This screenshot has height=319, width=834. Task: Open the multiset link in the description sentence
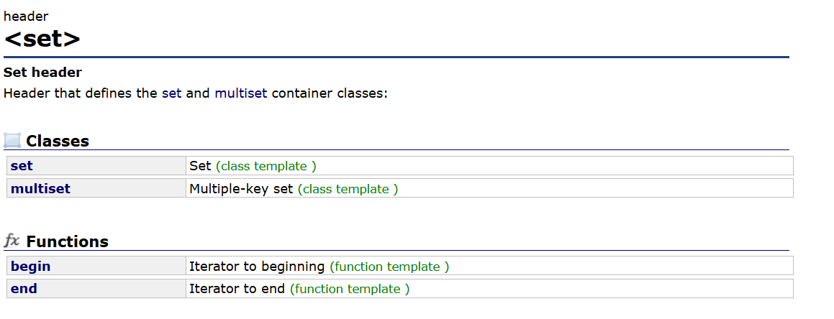(240, 93)
